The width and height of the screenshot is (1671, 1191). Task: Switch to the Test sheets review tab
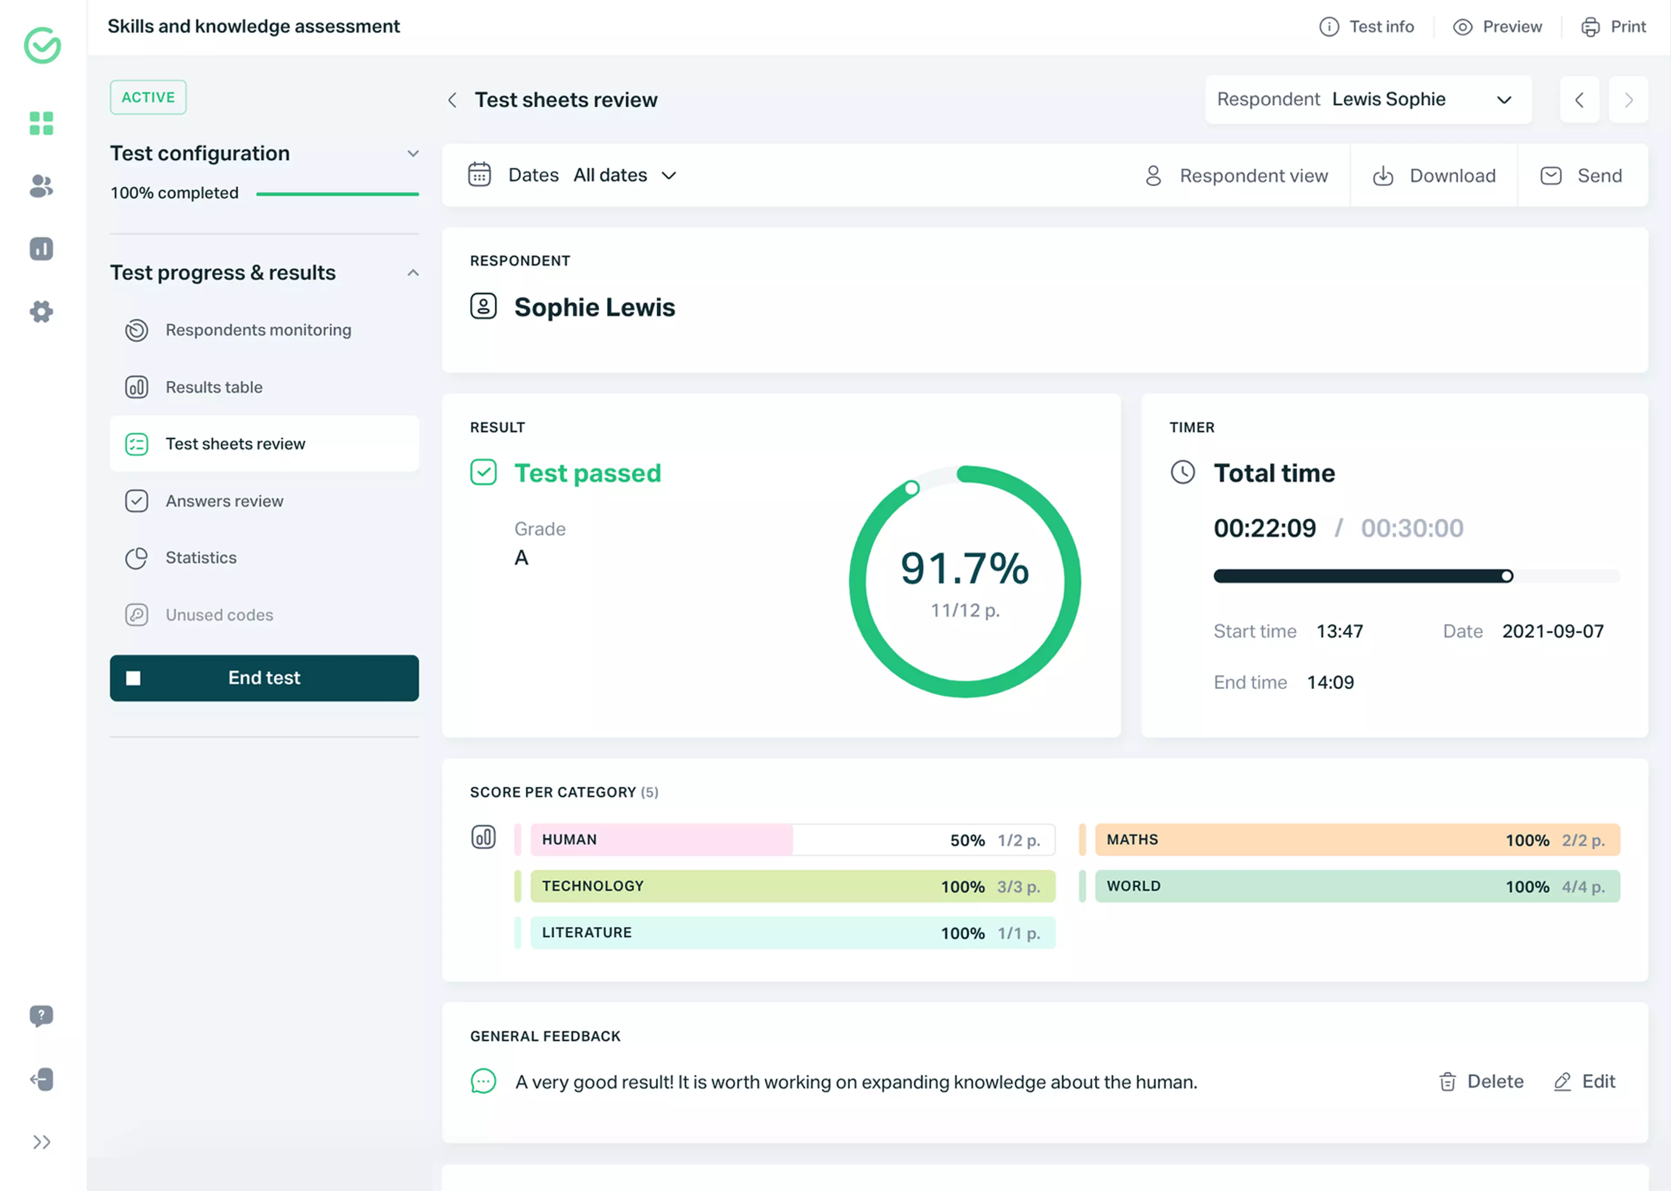click(235, 443)
